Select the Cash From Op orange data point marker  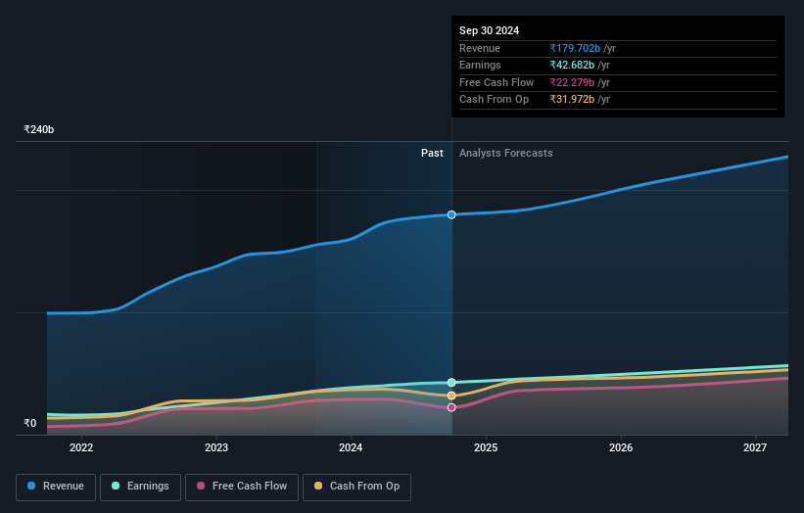coord(451,396)
